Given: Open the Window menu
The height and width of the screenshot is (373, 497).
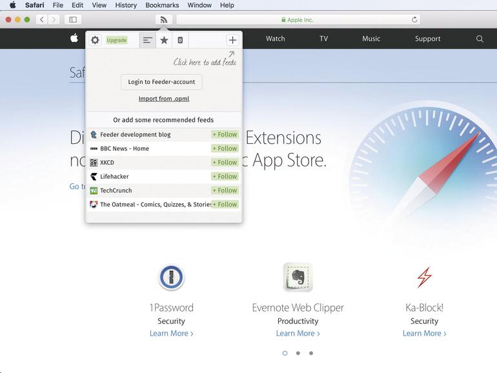Looking at the screenshot, I should (199, 5).
